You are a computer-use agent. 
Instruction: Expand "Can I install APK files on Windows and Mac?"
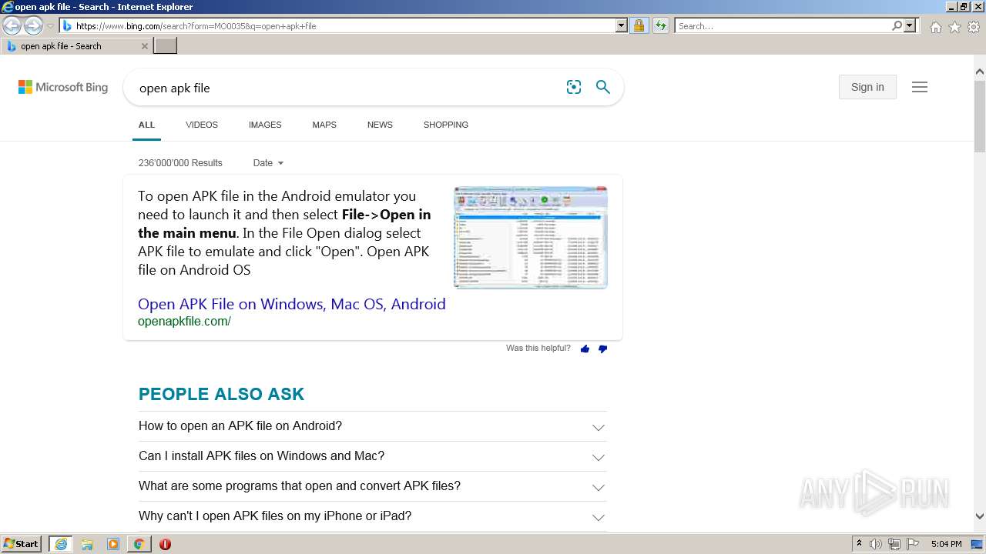point(372,456)
